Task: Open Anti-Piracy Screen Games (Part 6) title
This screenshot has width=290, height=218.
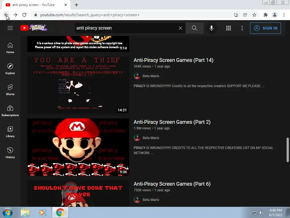Action: pos(172,184)
